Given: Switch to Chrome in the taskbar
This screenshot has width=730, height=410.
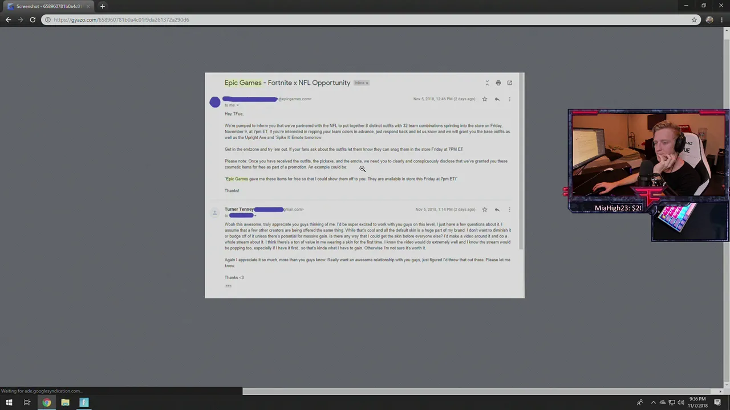Looking at the screenshot, I should click(x=46, y=403).
